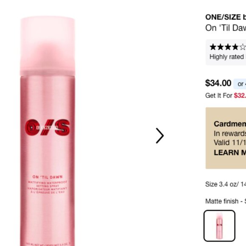Enlarge the main setting spray image
This screenshot has height=246, width=246.
[x=48, y=131]
